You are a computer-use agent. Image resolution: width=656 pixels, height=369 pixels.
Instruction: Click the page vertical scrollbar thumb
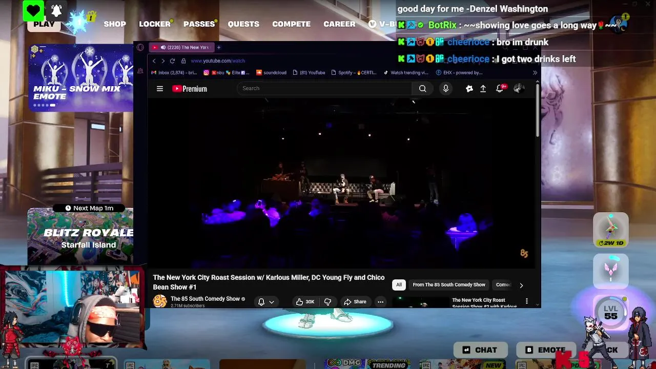tap(538, 110)
